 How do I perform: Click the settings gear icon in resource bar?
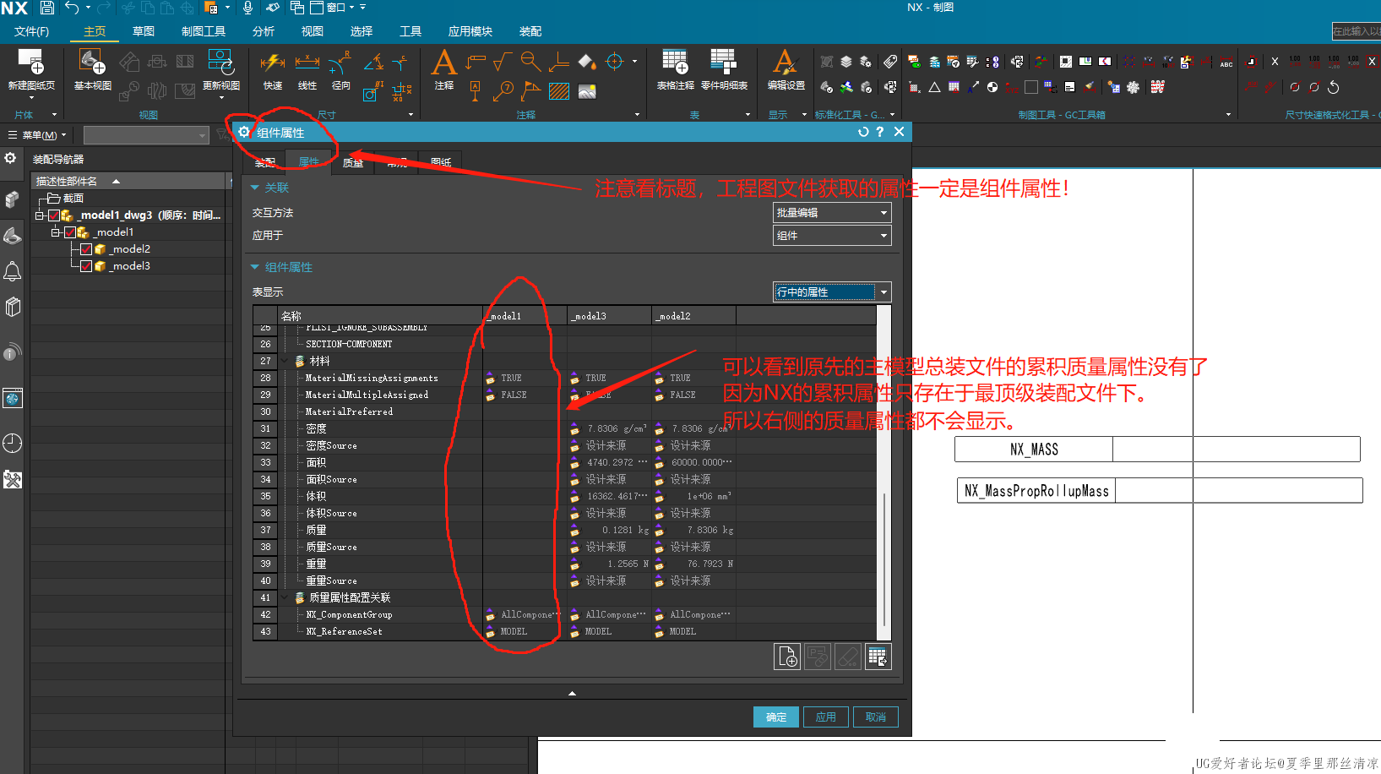tap(10, 158)
